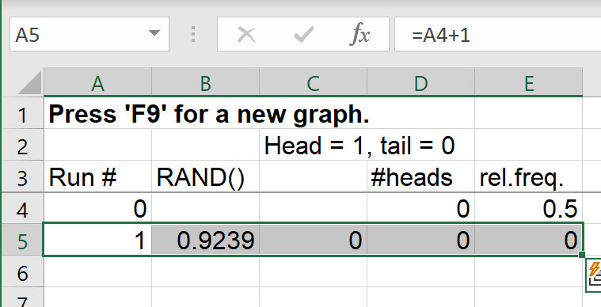Select row 1 header
601x307 pixels.
(x=22, y=114)
